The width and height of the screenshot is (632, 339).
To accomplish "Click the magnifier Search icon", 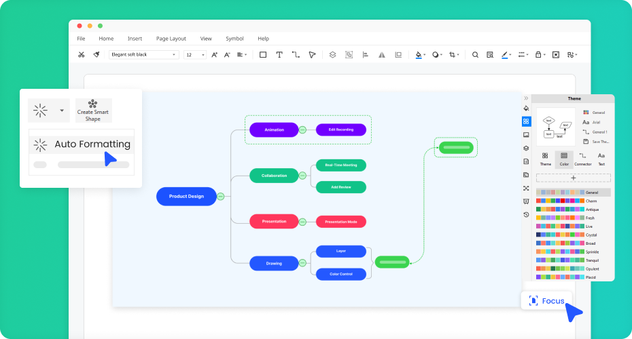I will click(475, 55).
